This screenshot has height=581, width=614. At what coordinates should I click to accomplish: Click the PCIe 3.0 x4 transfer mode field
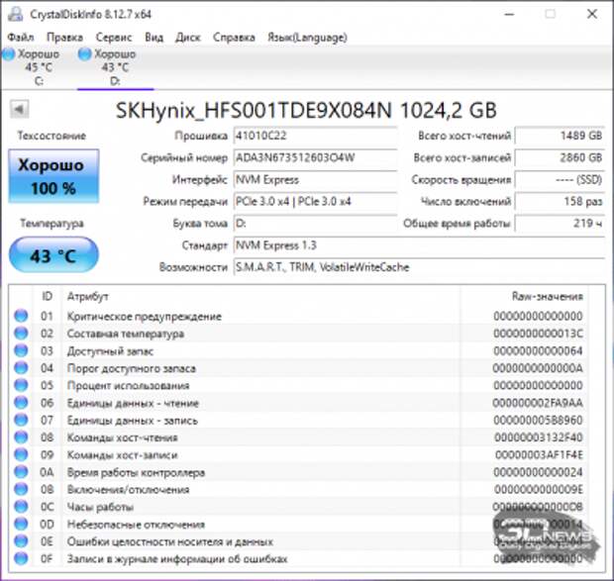click(315, 202)
